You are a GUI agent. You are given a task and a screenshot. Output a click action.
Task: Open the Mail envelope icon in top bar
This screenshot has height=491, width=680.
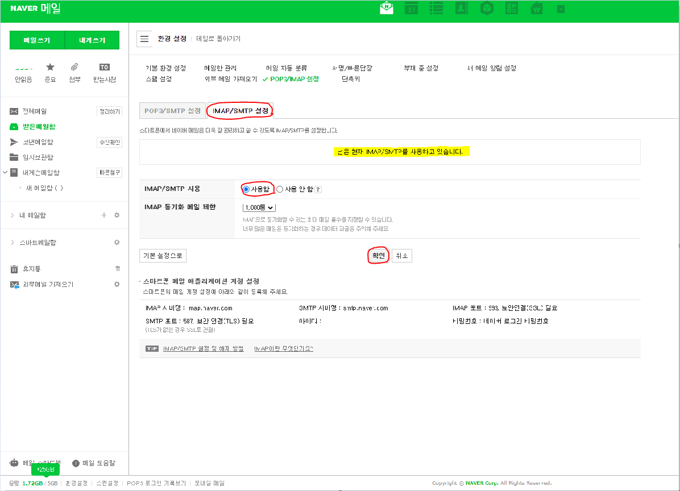click(x=387, y=8)
